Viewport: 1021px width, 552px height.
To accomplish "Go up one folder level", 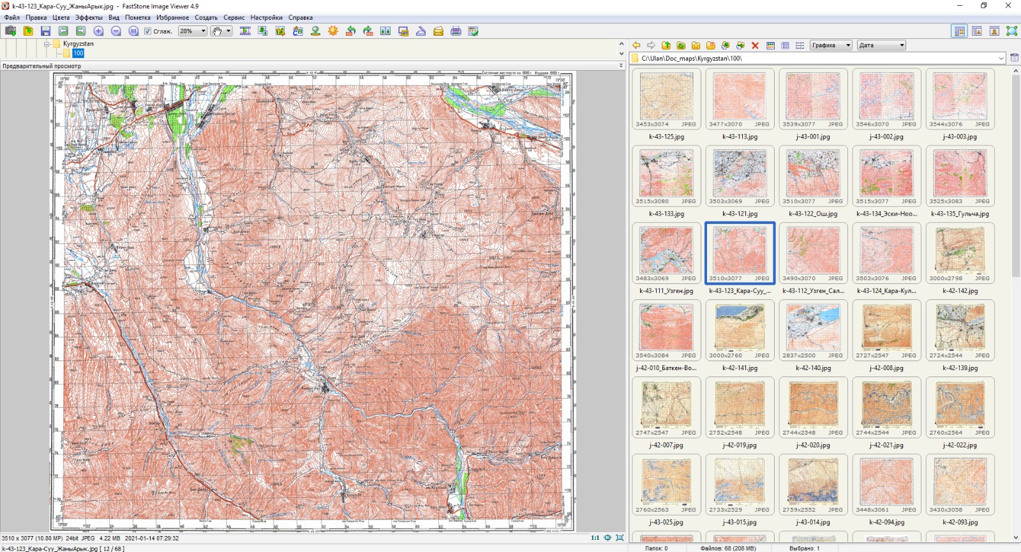I will coord(666,45).
